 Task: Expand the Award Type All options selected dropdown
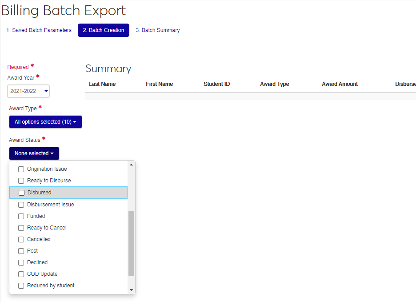(45, 122)
